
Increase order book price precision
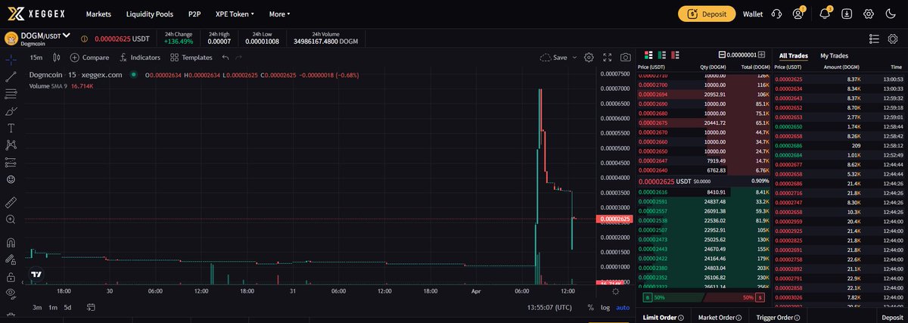pyautogui.click(x=761, y=55)
